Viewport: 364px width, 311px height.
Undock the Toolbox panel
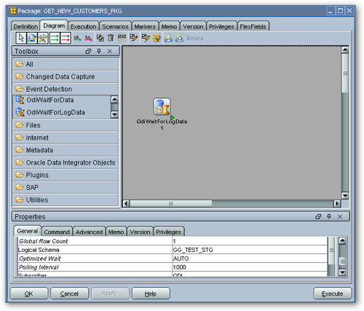coord(88,51)
